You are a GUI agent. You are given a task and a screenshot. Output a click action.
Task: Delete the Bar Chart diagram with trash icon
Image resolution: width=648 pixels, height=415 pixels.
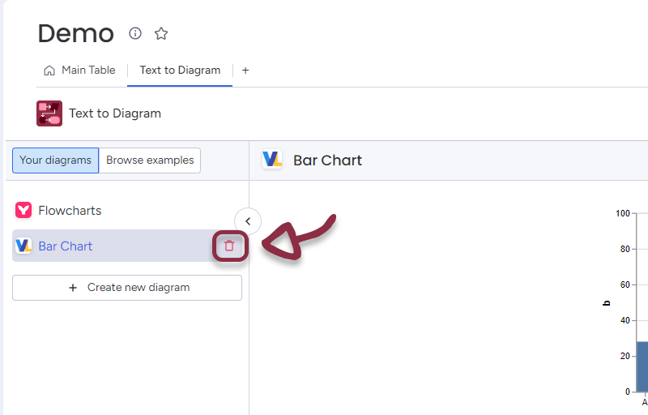click(x=229, y=246)
